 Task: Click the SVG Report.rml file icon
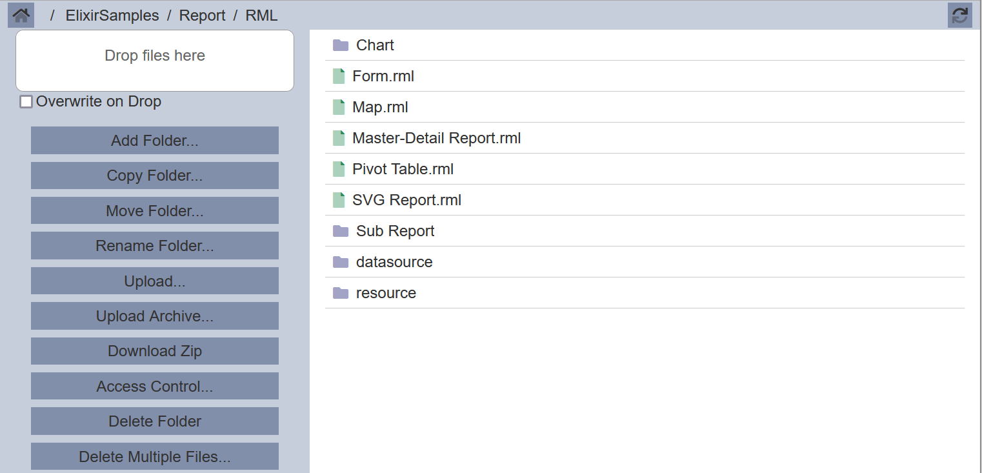tap(339, 200)
